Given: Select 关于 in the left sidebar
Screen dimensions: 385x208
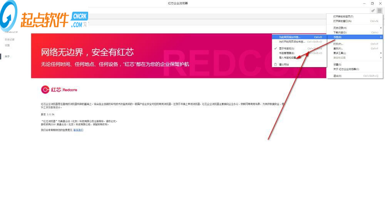Looking at the screenshot, I should coord(7,57).
